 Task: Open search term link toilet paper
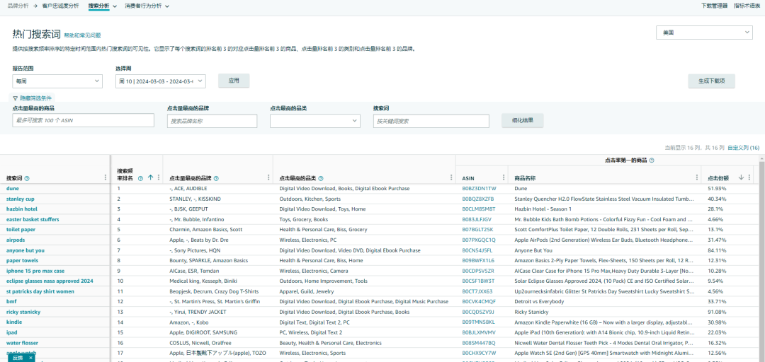[21, 230]
